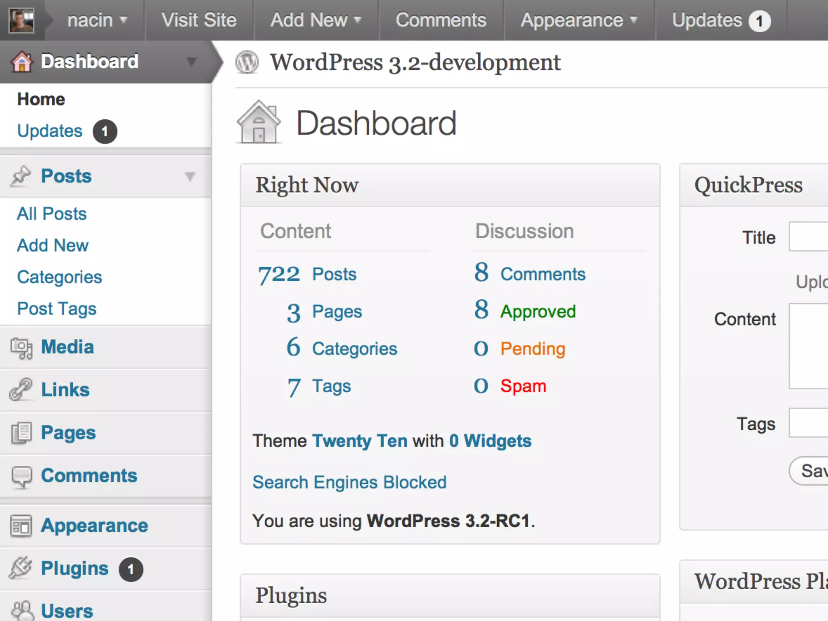Click the Media icon in sidebar

click(x=21, y=348)
